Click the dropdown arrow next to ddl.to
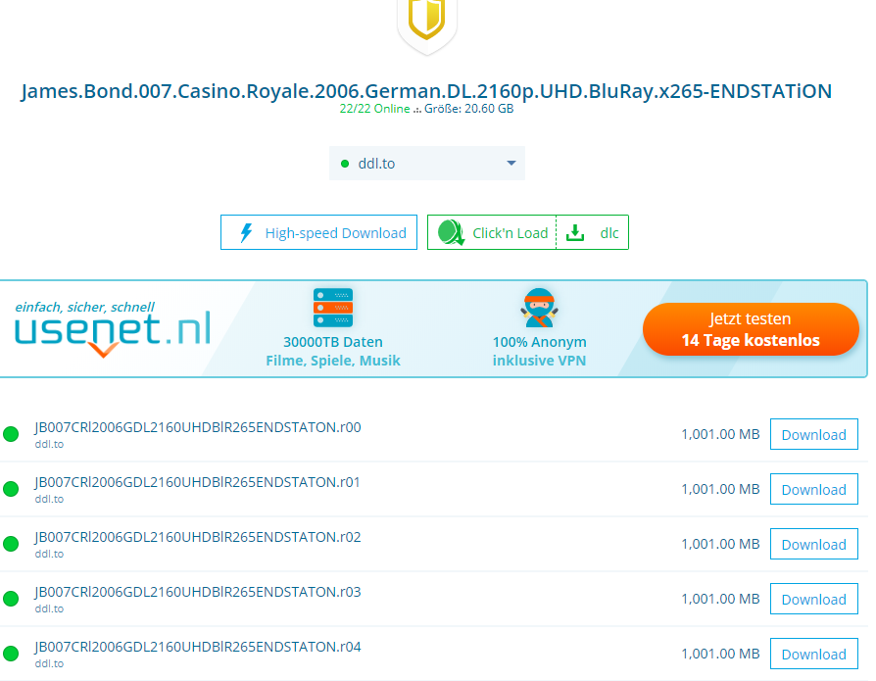This screenshot has width=876, height=681. pyautogui.click(x=511, y=164)
